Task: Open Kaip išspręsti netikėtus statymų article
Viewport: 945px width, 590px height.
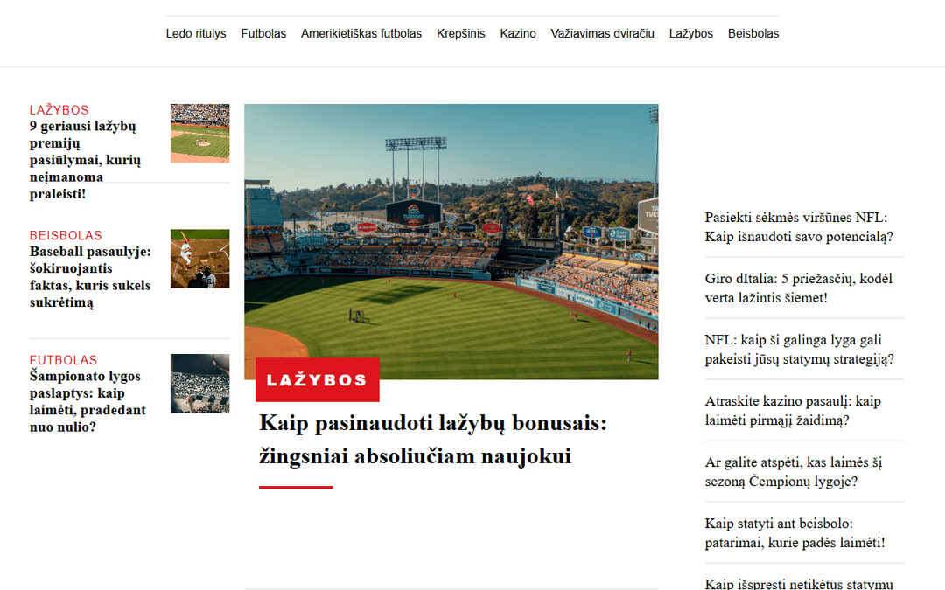Action: (799, 583)
